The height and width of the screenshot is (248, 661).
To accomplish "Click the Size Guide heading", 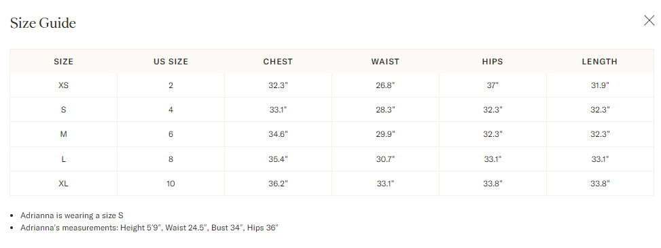I will [x=43, y=22].
